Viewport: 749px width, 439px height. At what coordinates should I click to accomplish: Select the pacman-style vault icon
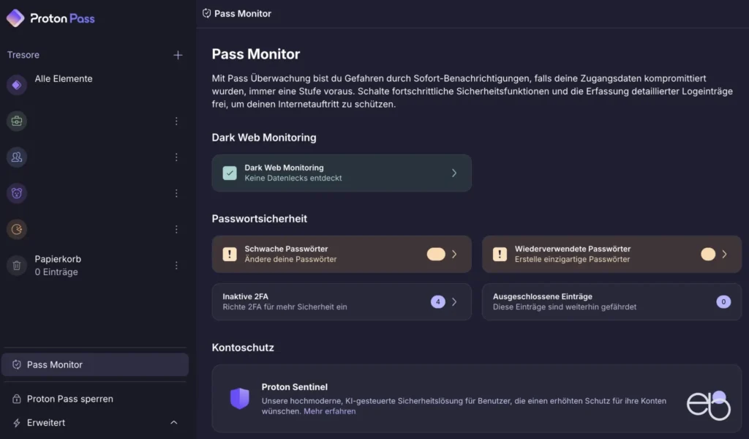(17, 229)
